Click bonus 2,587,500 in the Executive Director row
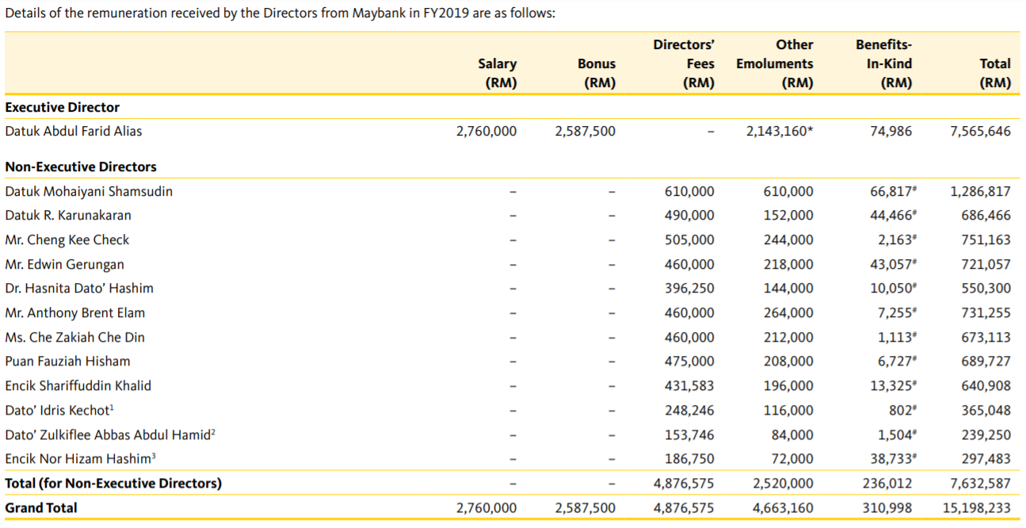1026x528 pixels. tap(585, 131)
